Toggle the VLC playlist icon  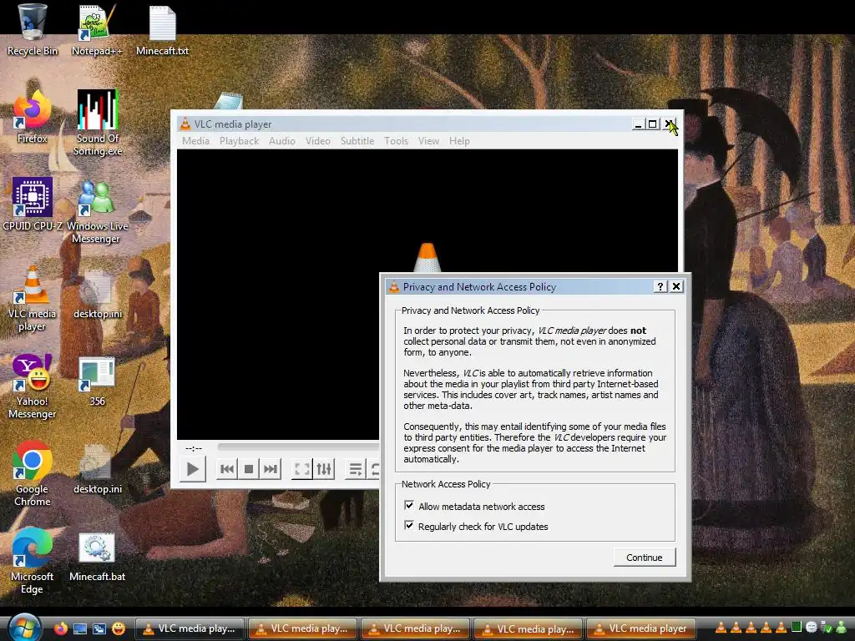356,469
